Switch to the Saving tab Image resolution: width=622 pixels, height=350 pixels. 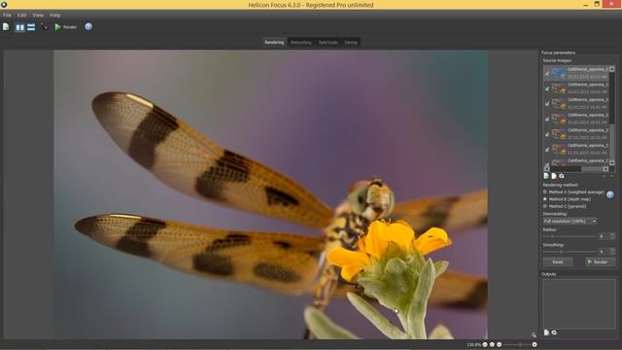351,42
